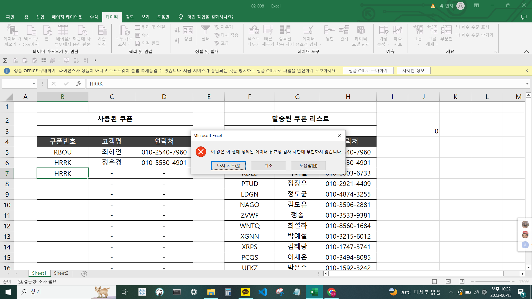Expand the formula bar chevron

pos(527,84)
